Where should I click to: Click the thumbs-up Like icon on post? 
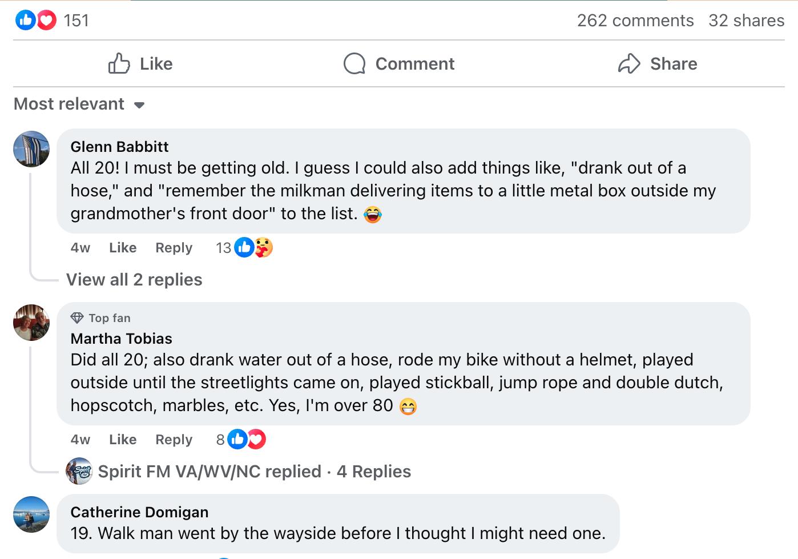tap(119, 63)
